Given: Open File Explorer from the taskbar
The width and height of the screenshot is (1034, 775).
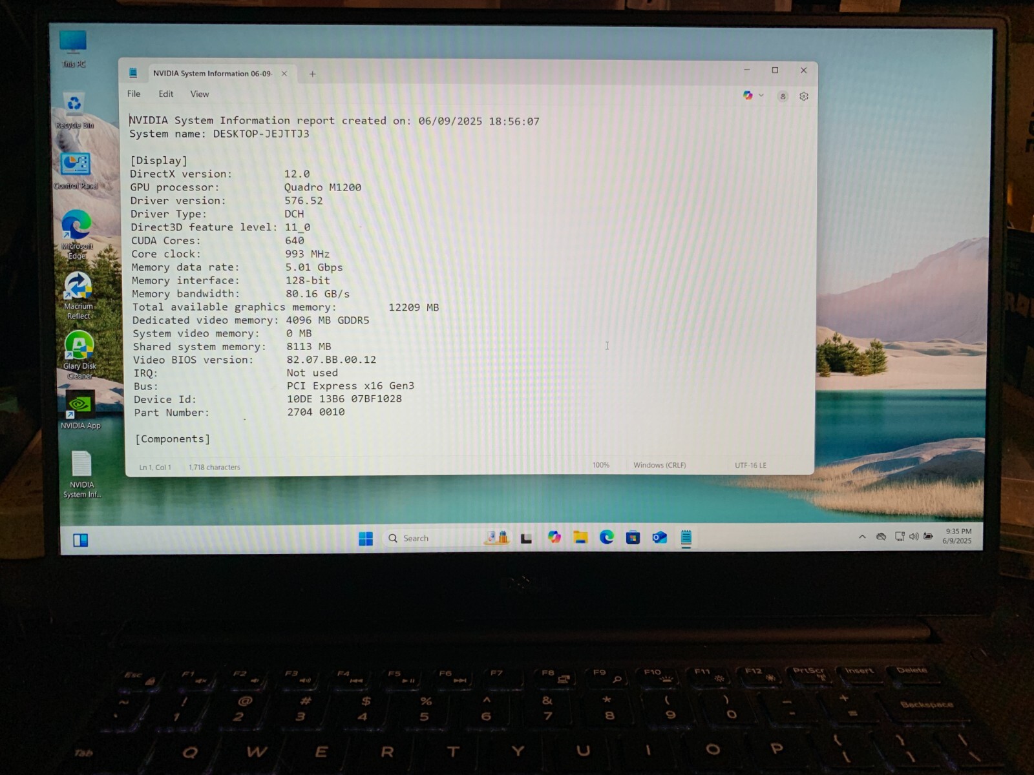Looking at the screenshot, I should tap(580, 537).
